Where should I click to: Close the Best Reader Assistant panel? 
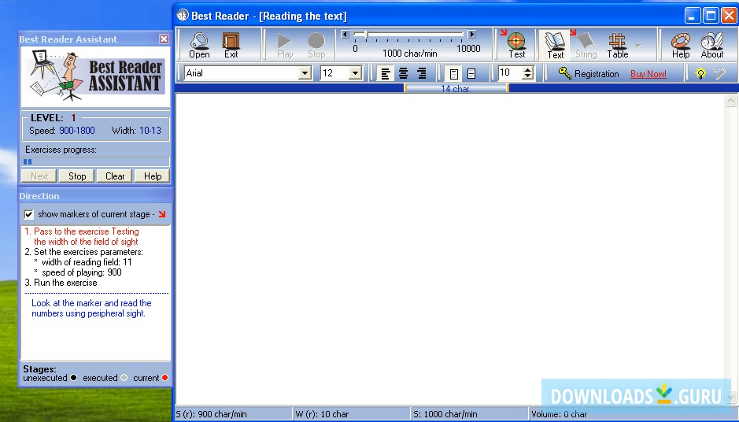click(x=164, y=39)
